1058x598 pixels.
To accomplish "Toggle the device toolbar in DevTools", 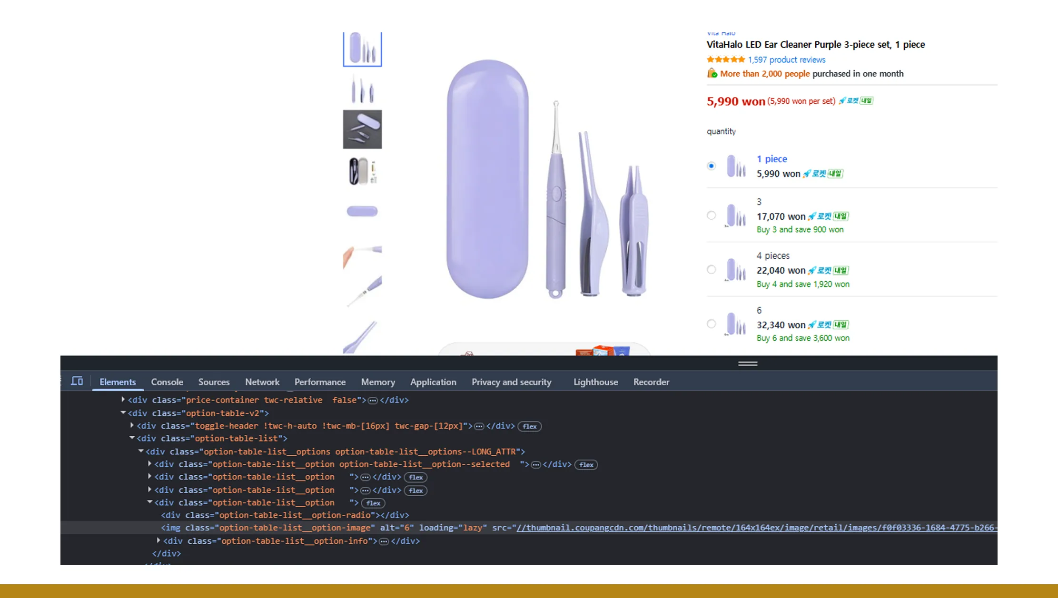I will [77, 381].
